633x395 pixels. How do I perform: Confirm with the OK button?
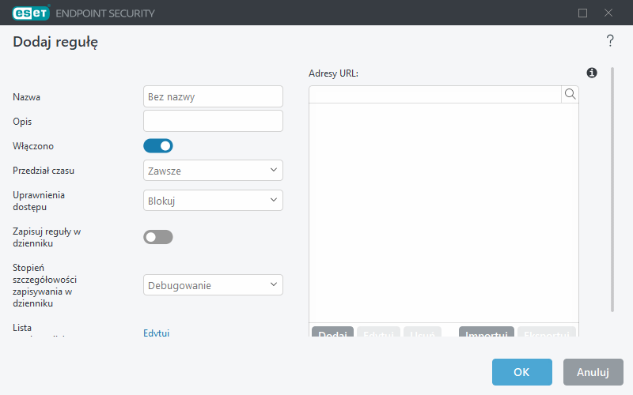[x=522, y=372]
